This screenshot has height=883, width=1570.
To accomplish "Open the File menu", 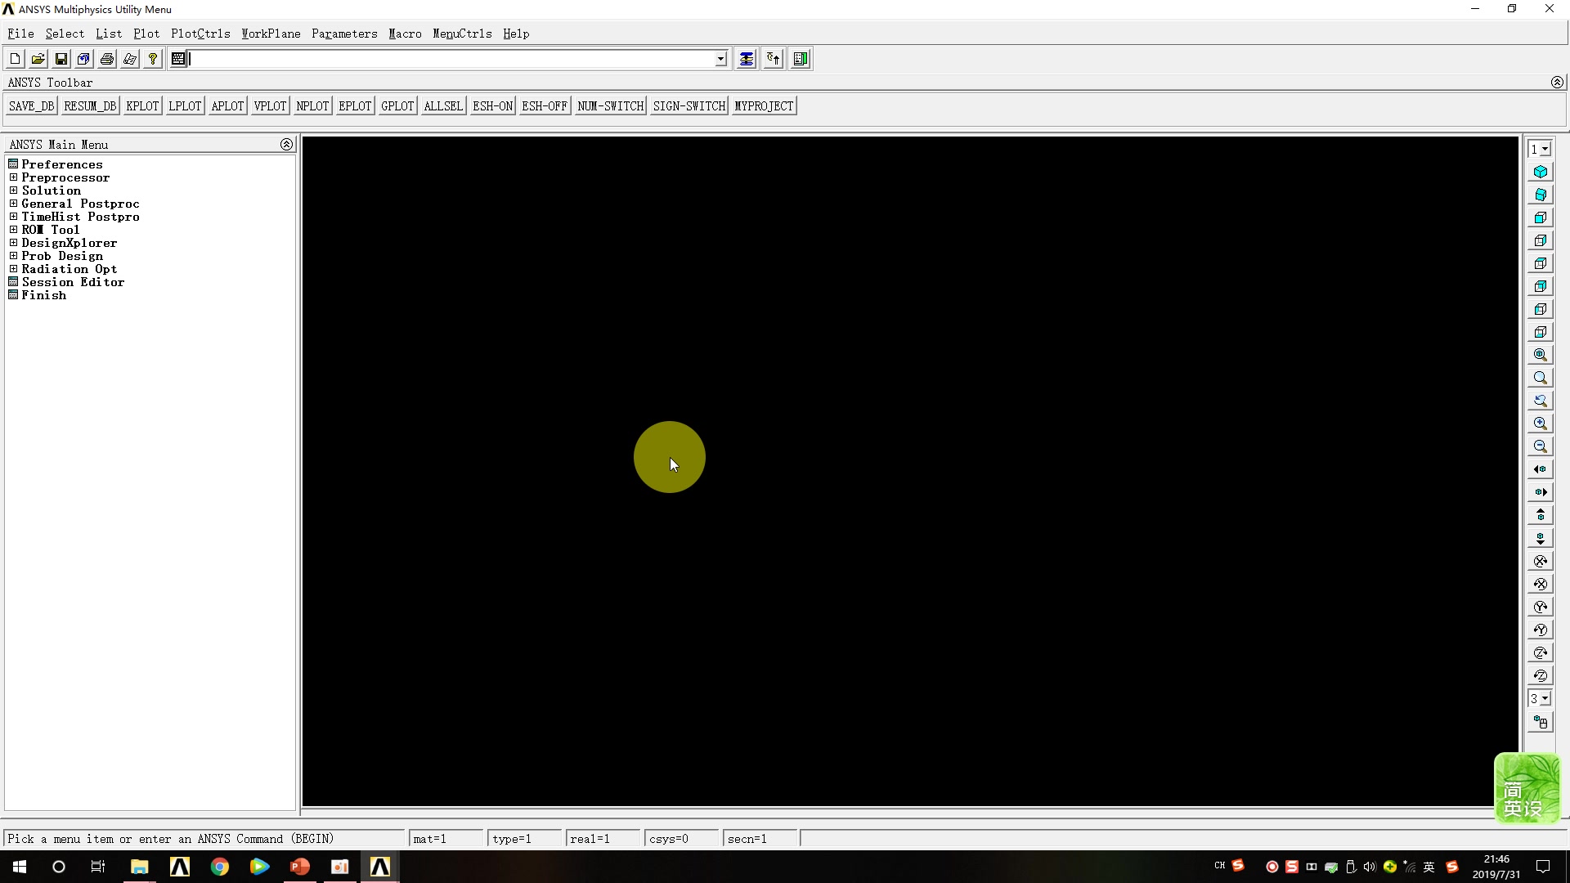I will pyautogui.click(x=20, y=34).
